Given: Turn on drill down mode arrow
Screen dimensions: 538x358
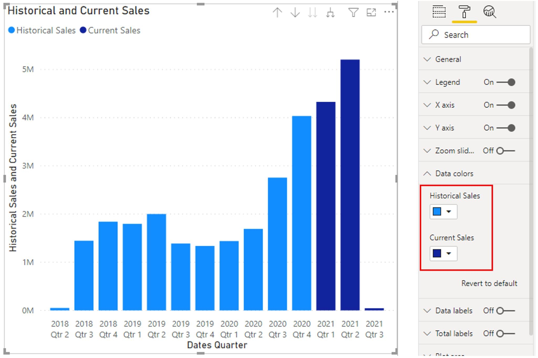Looking at the screenshot, I should point(295,12).
